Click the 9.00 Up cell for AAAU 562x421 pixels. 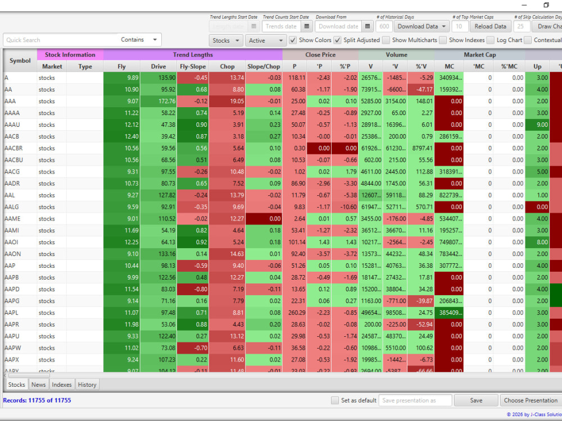537,125
